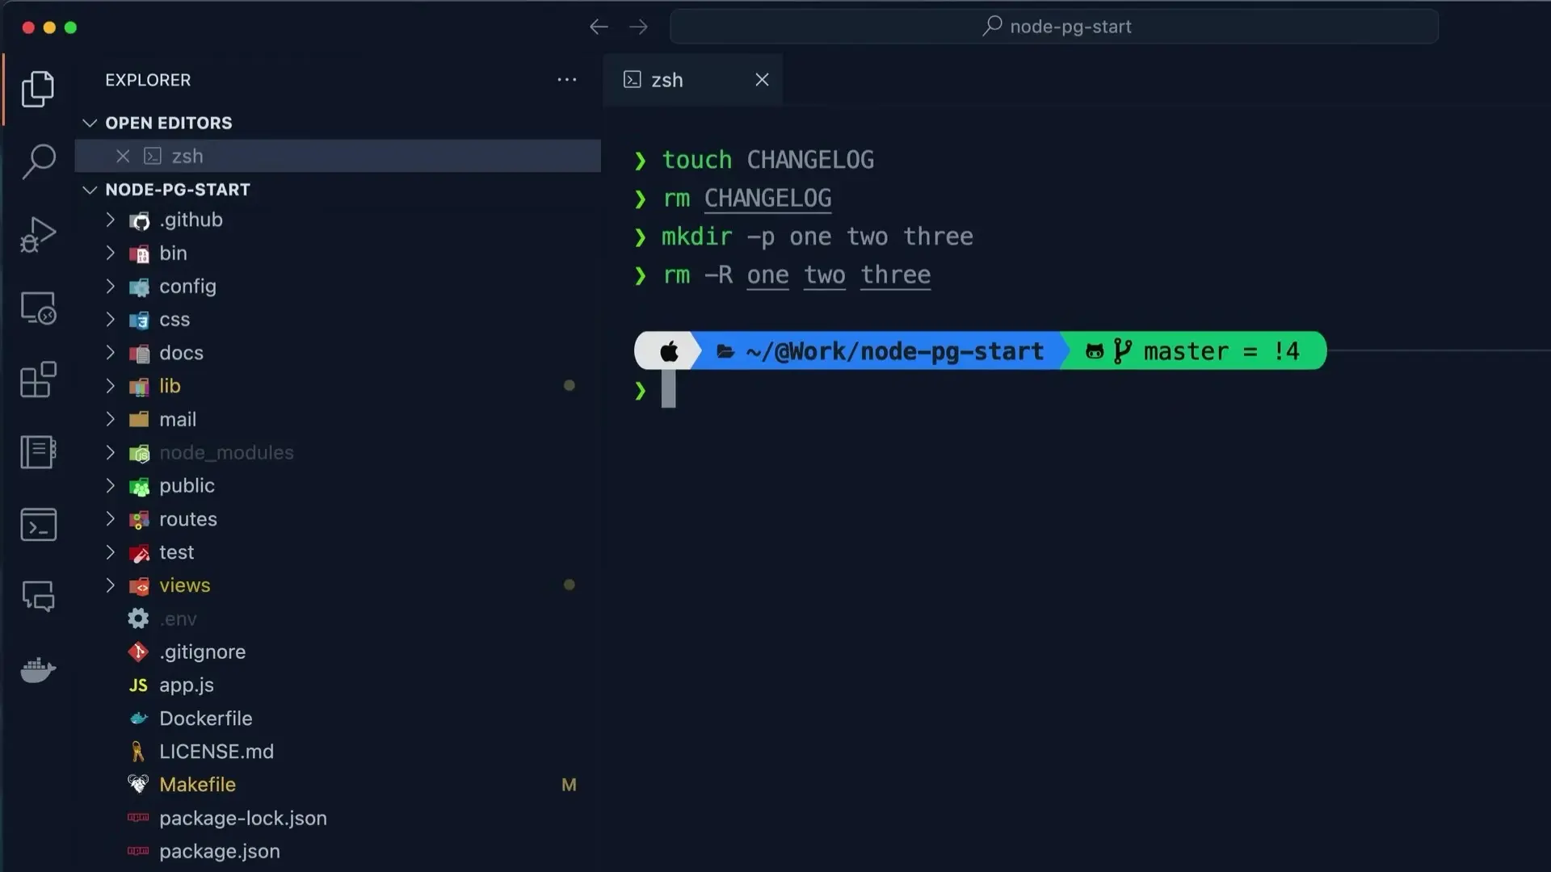This screenshot has height=872, width=1551.
Task: Open the Extensions view
Action: tap(38, 379)
